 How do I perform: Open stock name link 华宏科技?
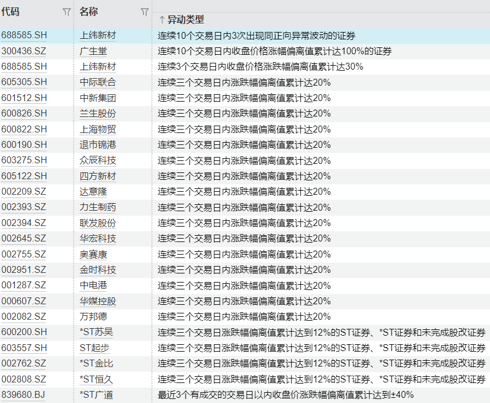[98, 239]
